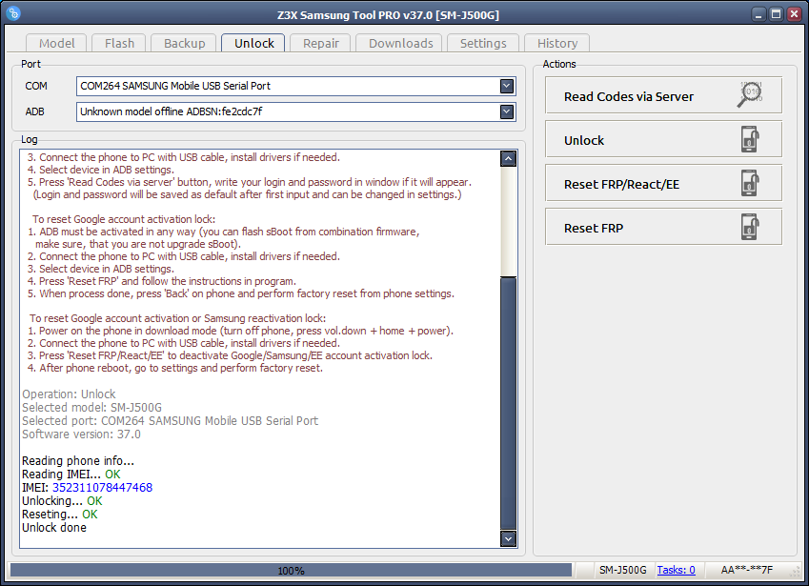
Task: Click the Reset FRP/React/EE label
Action: click(621, 184)
